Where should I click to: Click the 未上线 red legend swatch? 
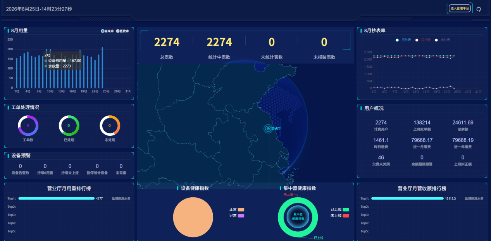pos(346,215)
